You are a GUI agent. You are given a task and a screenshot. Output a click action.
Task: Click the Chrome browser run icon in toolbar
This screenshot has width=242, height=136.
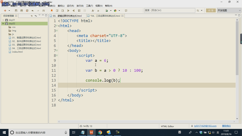tap(115, 11)
